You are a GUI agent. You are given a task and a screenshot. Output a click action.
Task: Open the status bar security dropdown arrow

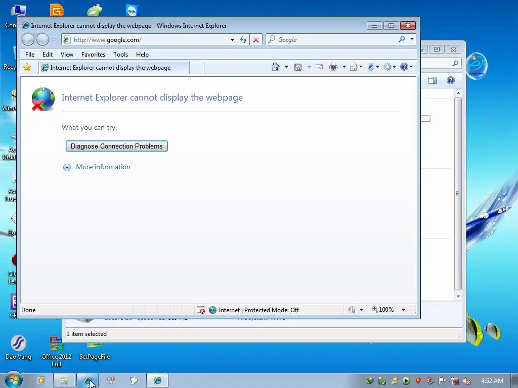click(x=361, y=310)
